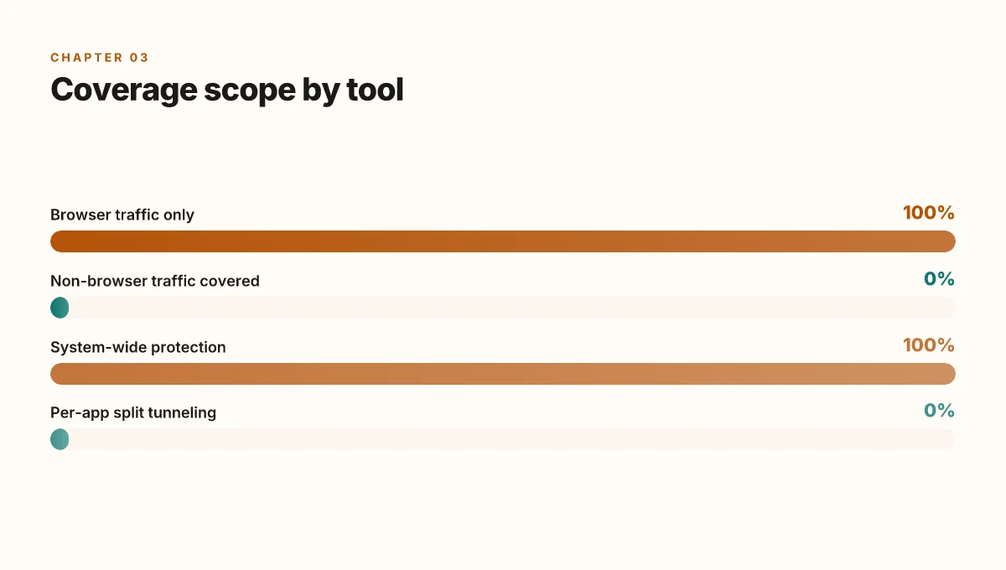Click the right end of Per-app split tunneling track

click(947, 439)
